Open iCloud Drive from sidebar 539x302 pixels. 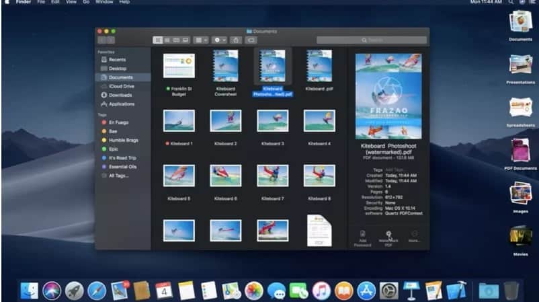pyautogui.click(x=121, y=86)
